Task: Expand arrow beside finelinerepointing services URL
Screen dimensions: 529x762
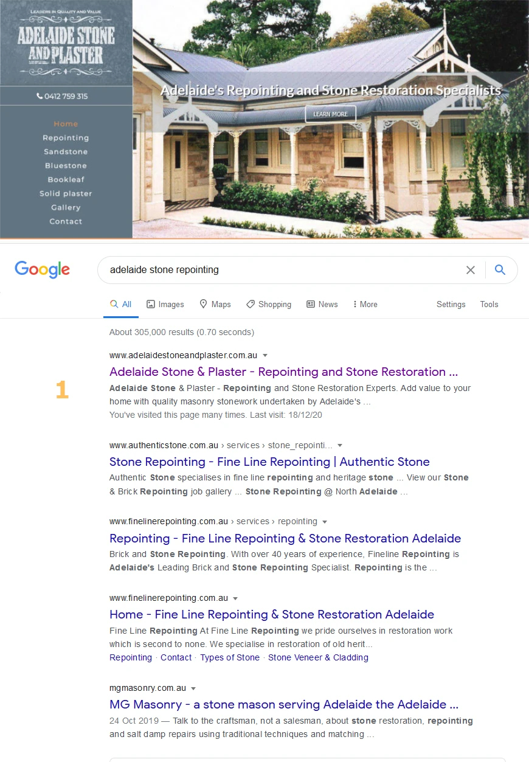Action: pyautogui.click(x=325, y=522)
